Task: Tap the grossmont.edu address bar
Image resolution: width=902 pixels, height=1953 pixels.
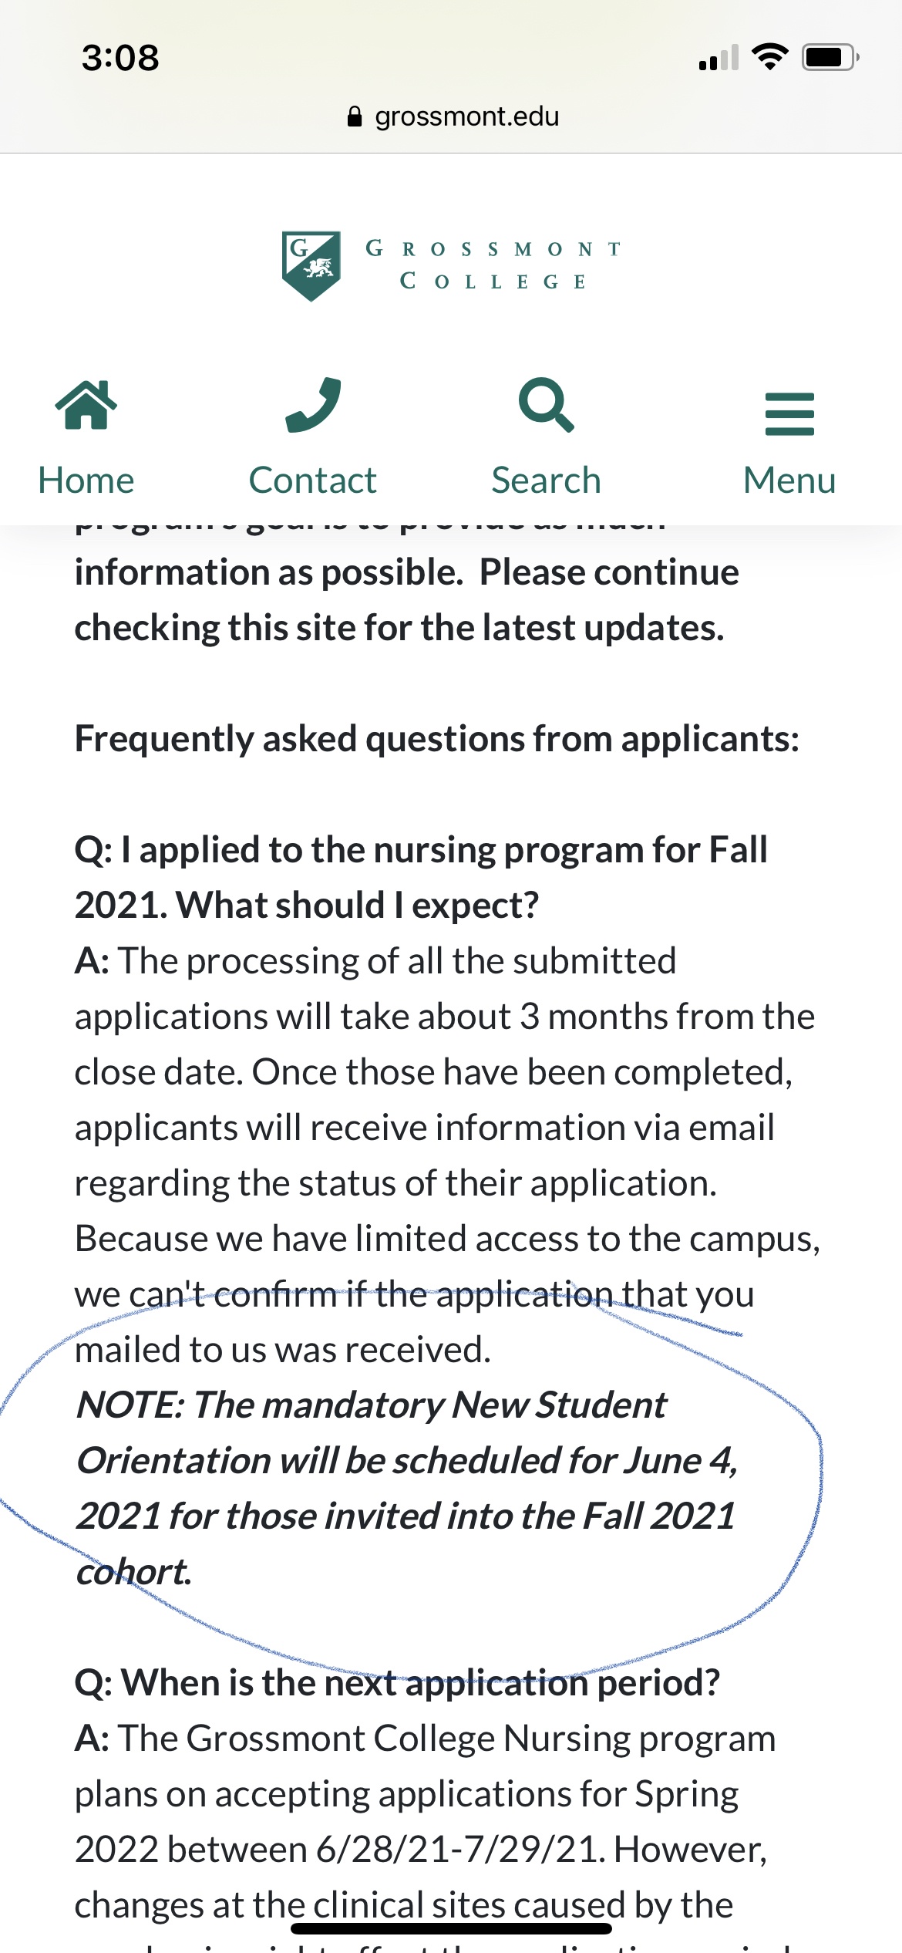Action: [x=453, y=116]
